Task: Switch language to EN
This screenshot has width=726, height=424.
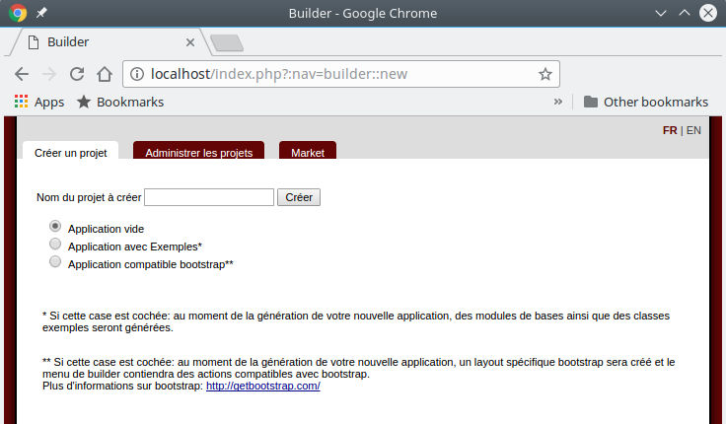Action: pyautogui.click(x=693, y=130)
